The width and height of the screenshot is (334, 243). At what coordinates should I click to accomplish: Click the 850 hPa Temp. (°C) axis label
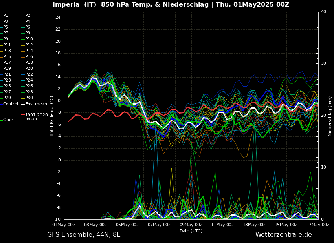(52, 116)
